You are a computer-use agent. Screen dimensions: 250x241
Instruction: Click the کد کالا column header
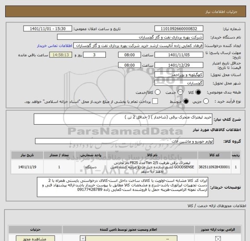click(214, 155)
